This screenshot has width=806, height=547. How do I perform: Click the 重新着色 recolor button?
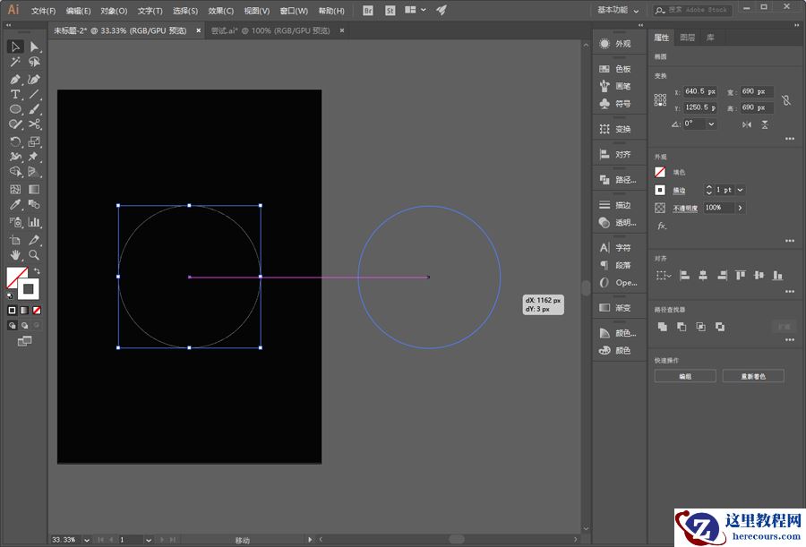tap(755, 374)
